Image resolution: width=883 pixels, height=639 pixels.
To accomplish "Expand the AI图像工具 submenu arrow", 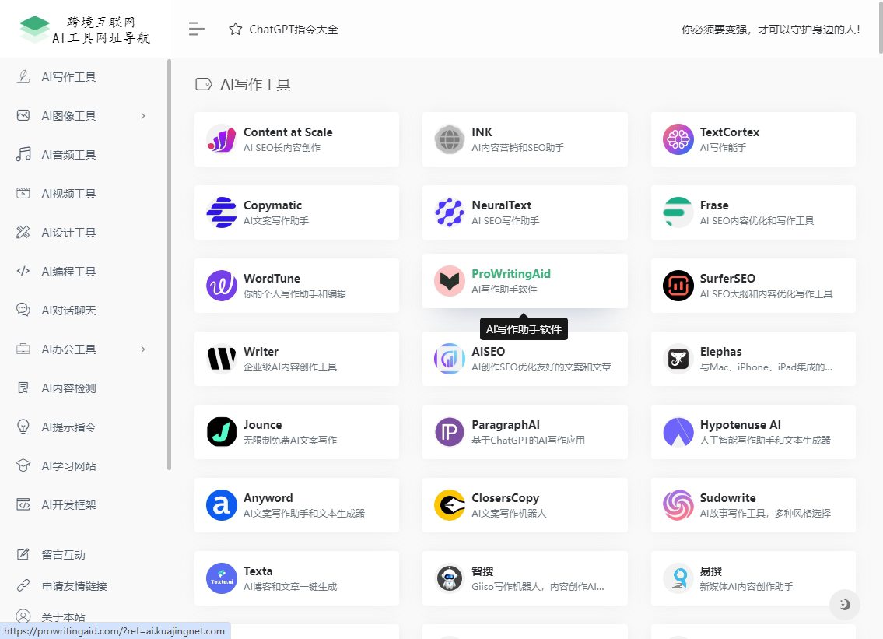I will click(143, 116).
